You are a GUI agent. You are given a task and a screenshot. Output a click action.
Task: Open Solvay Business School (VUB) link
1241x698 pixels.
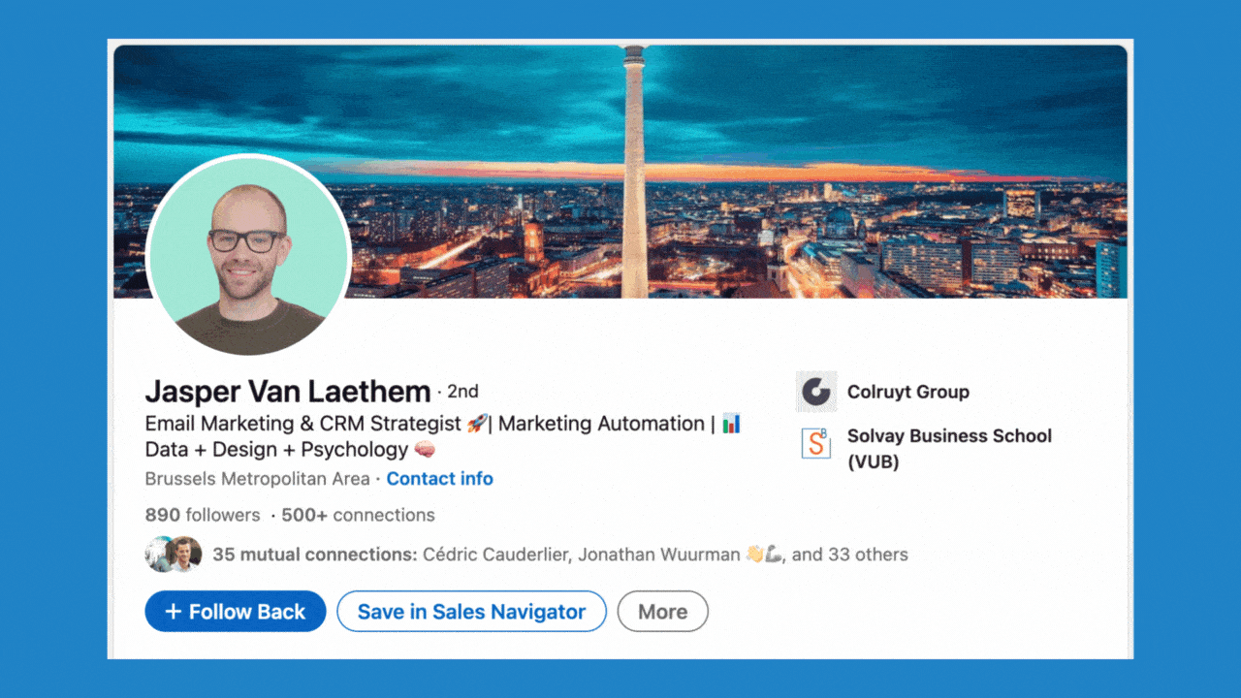click(x=949, y=449)
